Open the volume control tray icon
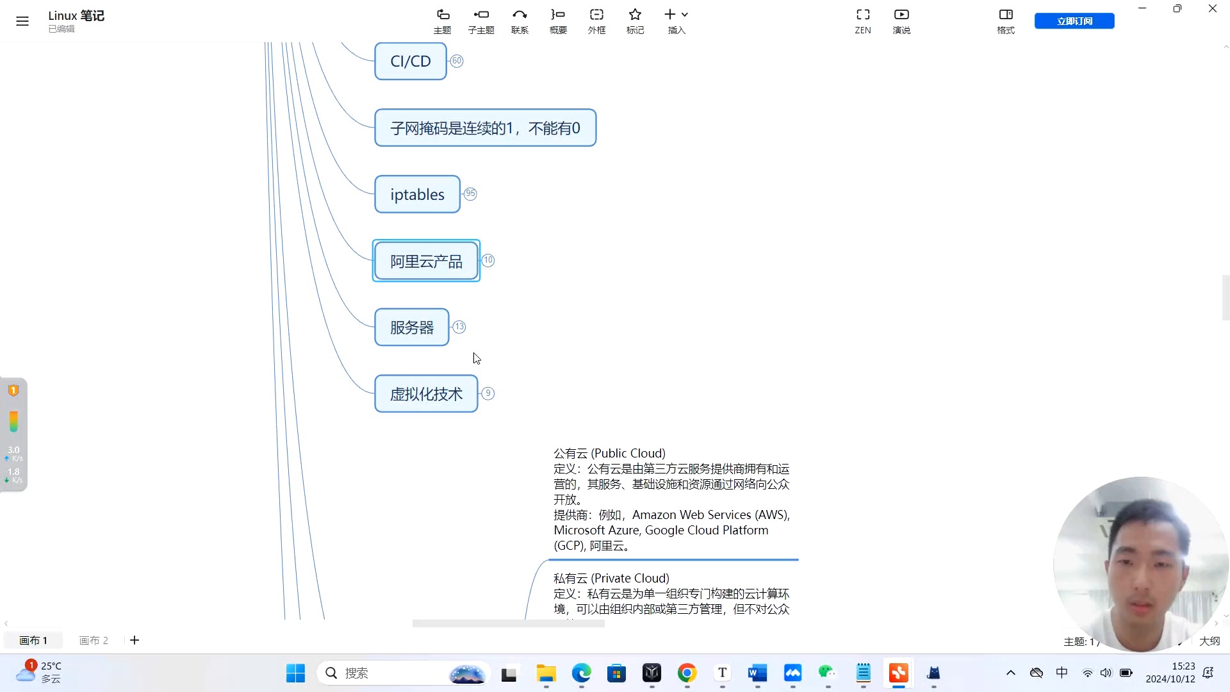 coord(1106,673)
